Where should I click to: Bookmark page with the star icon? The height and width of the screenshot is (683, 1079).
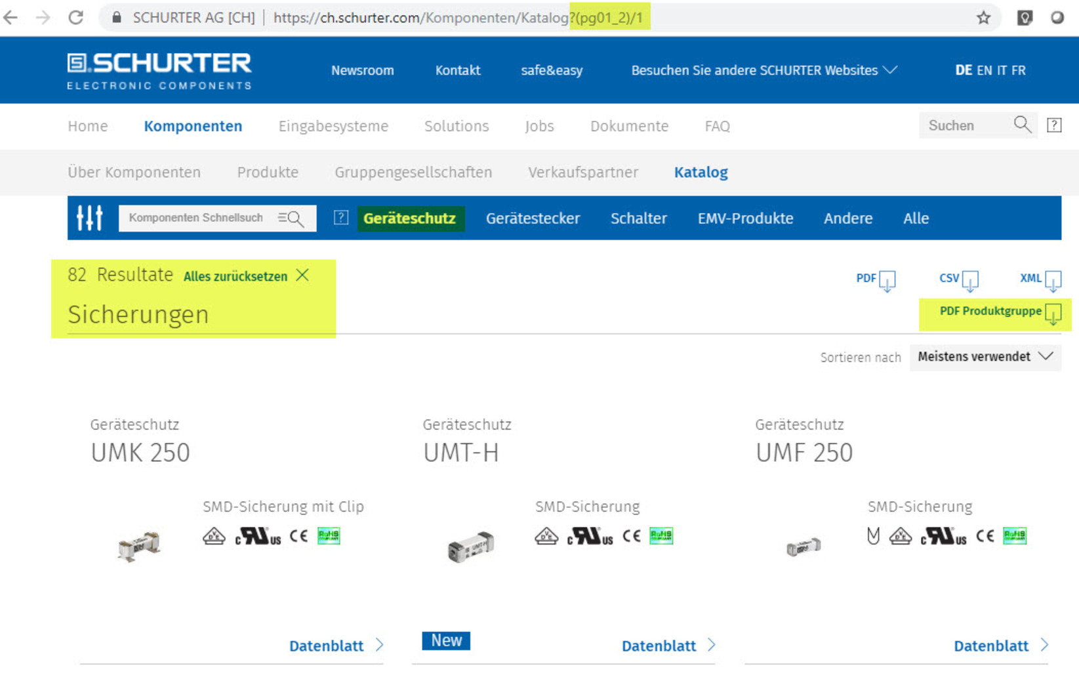[983, 18]
